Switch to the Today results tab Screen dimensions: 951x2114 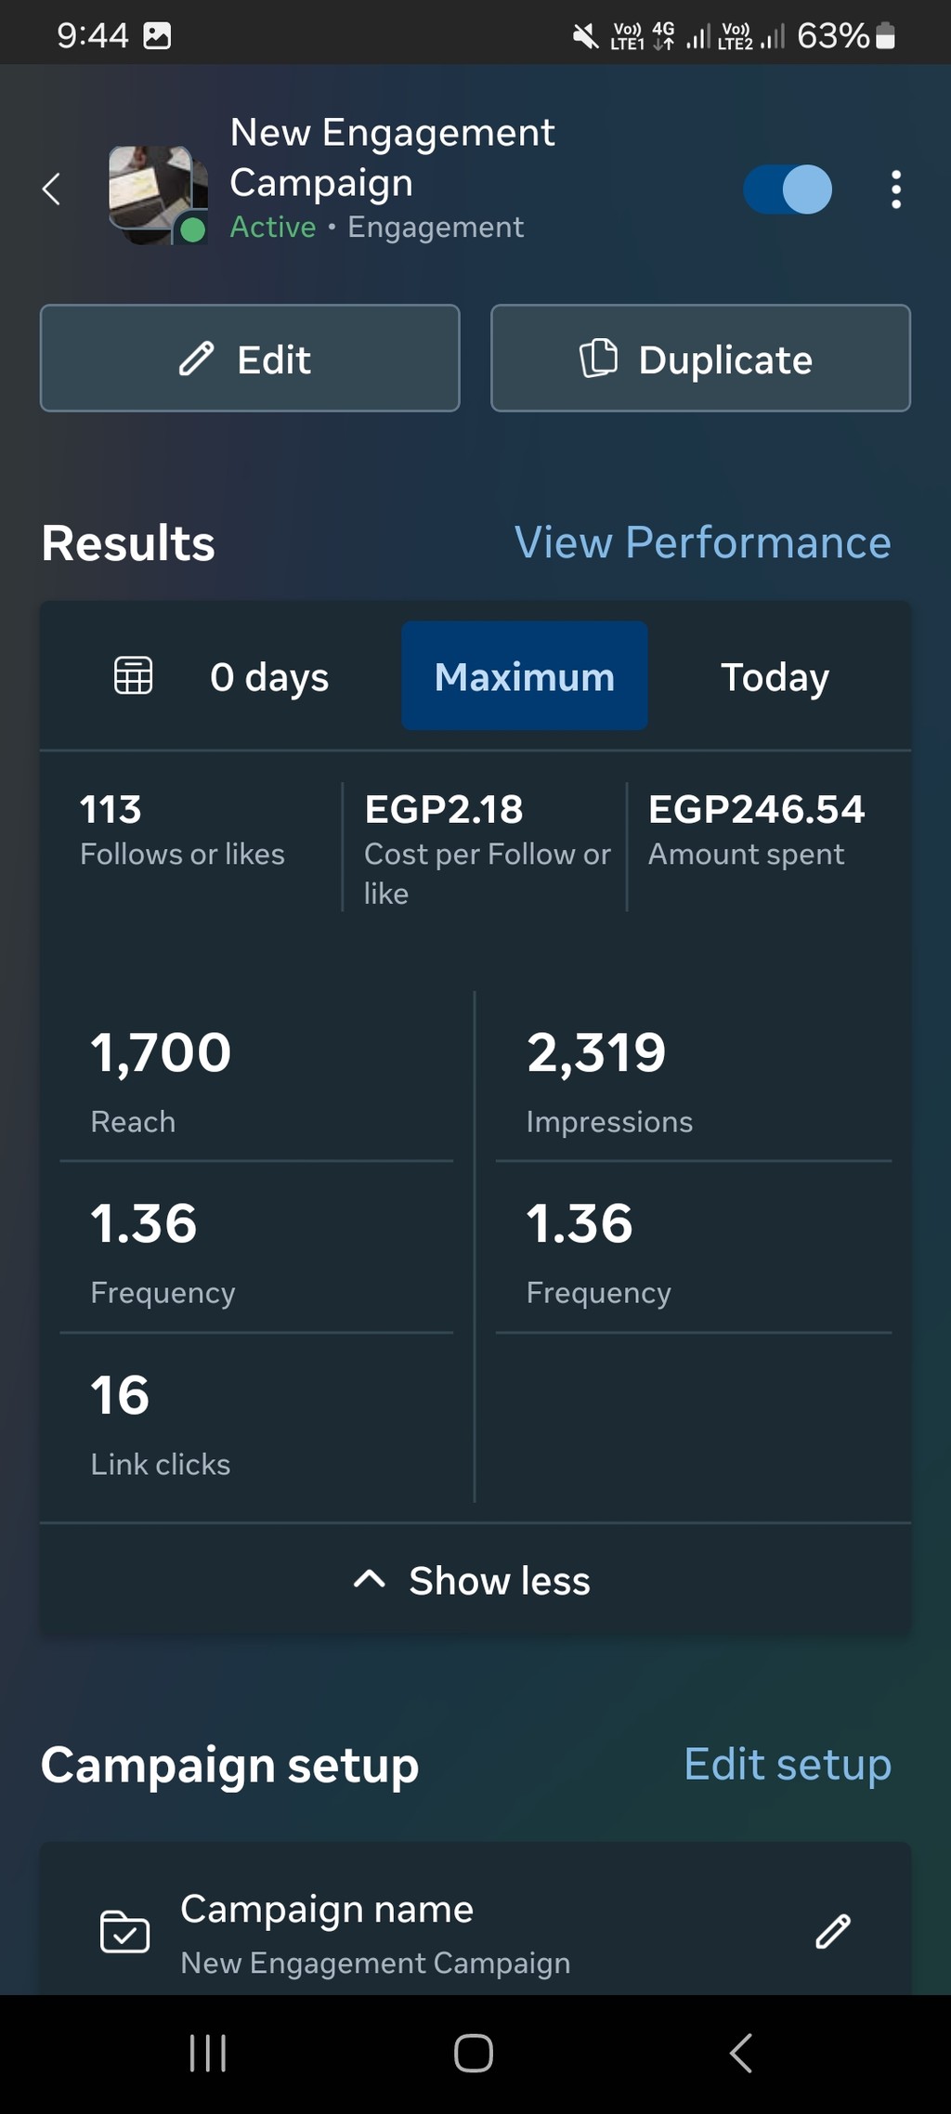click(775, 676)
